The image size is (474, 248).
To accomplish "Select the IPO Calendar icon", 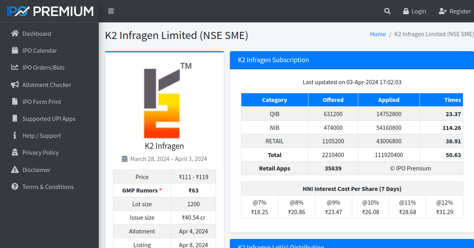I will 14,50.
